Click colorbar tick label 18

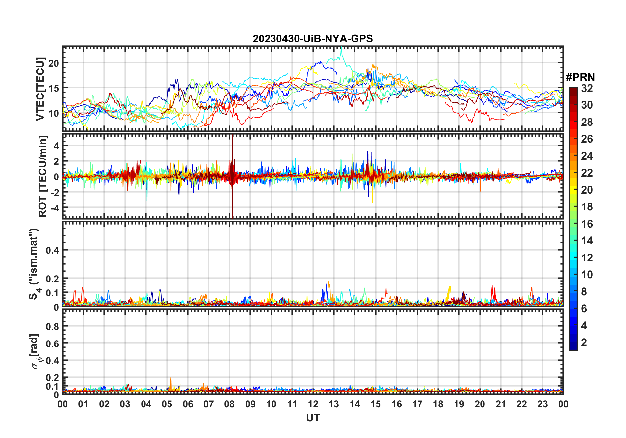coord(587,207)
